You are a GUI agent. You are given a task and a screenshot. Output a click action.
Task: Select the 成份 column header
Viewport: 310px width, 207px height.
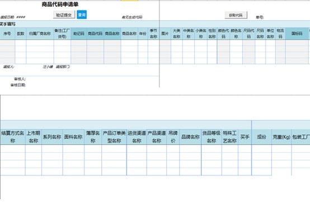(261, 137)
